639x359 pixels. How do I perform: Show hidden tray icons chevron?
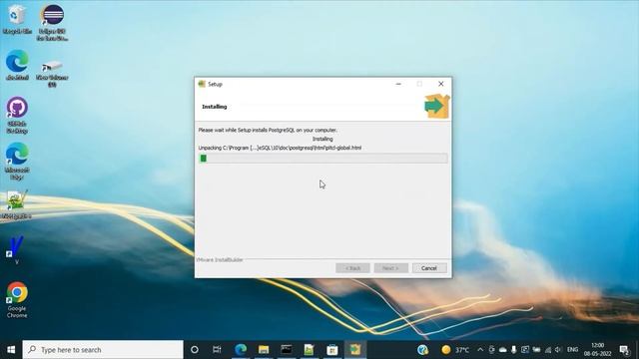point(480,350)
